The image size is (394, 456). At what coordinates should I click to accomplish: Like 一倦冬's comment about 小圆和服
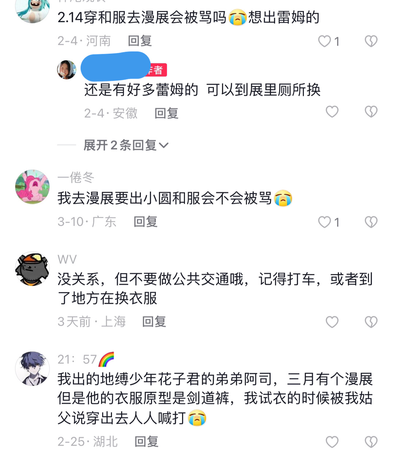coord(325,222)
